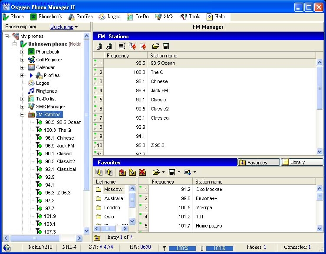Click the save disk icon in FM Stations toolbar
The width and height of the screenshot is (326, 254).
tap(166, 46)
